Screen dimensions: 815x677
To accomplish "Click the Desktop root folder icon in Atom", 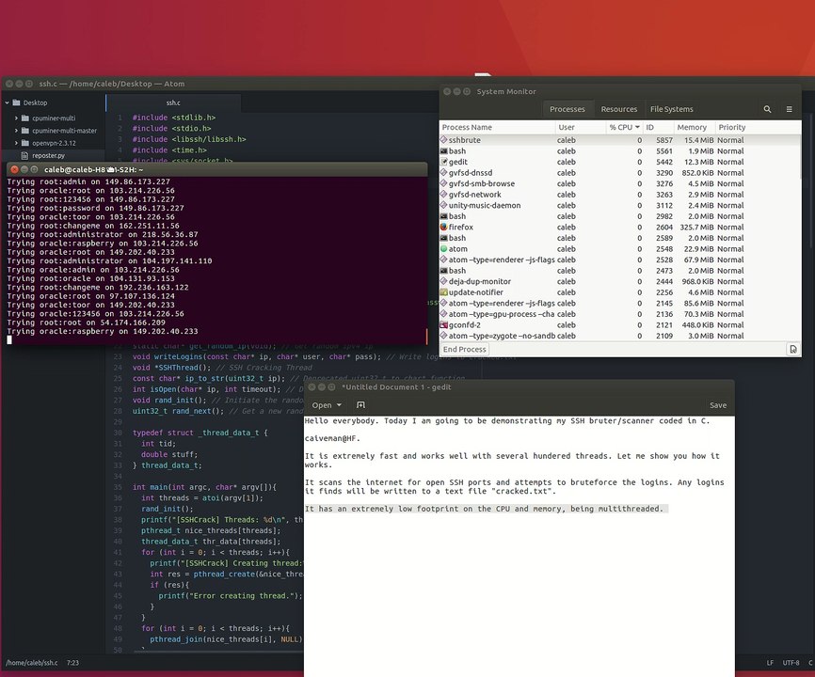I will [x=16, y=102].
